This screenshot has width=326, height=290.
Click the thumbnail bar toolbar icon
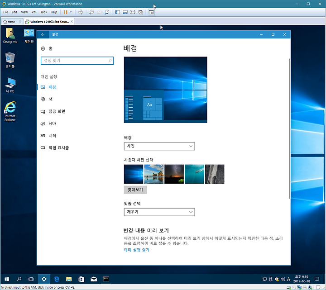click(x=125, y=12)
